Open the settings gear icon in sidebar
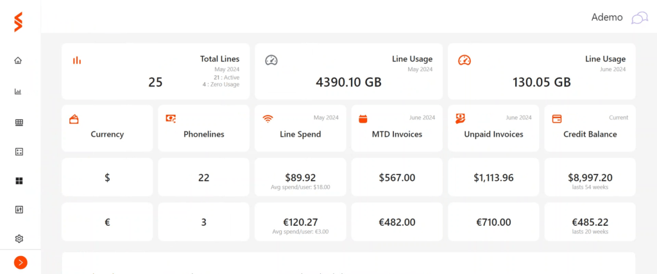This screenshot has height=274, width=657. (x=19, y=239)
